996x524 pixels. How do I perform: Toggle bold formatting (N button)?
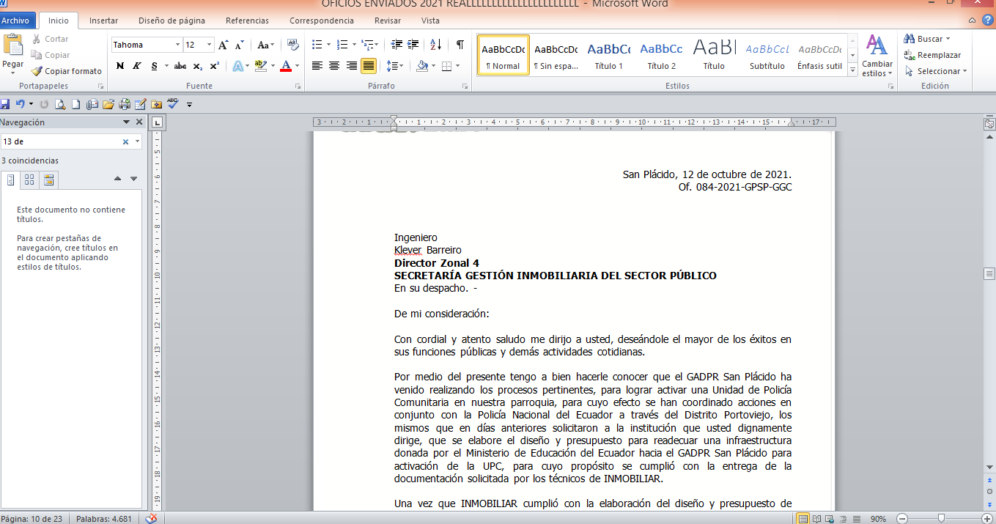[120, 66]
